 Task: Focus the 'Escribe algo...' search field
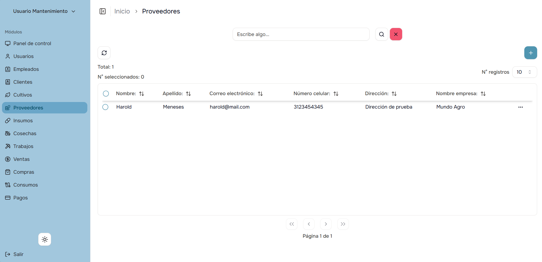point(301,34)
